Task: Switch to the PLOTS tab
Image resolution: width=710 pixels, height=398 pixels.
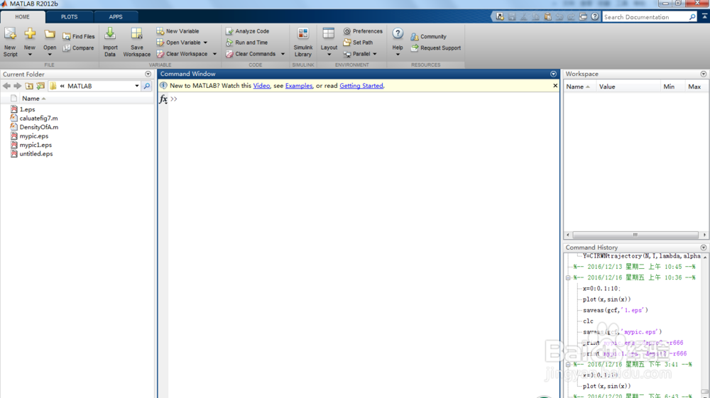Action: click(70, 17)
